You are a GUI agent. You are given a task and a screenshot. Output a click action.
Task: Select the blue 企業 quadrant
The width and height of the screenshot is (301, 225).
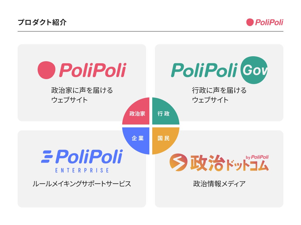point(137,139)
